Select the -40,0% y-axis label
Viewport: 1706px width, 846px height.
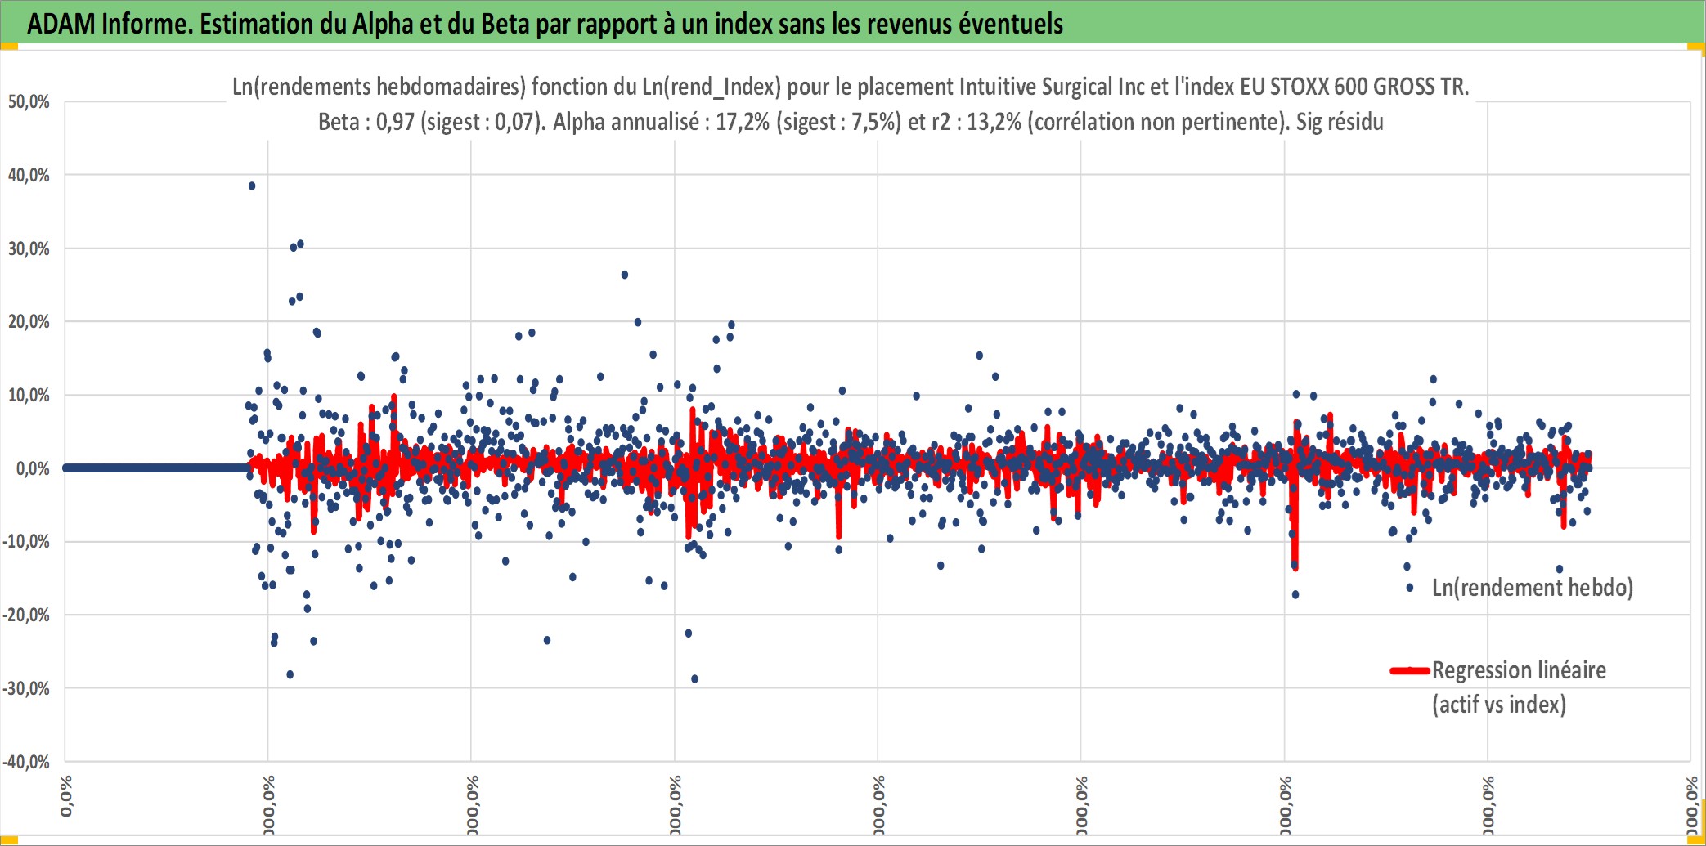[26, 762]
